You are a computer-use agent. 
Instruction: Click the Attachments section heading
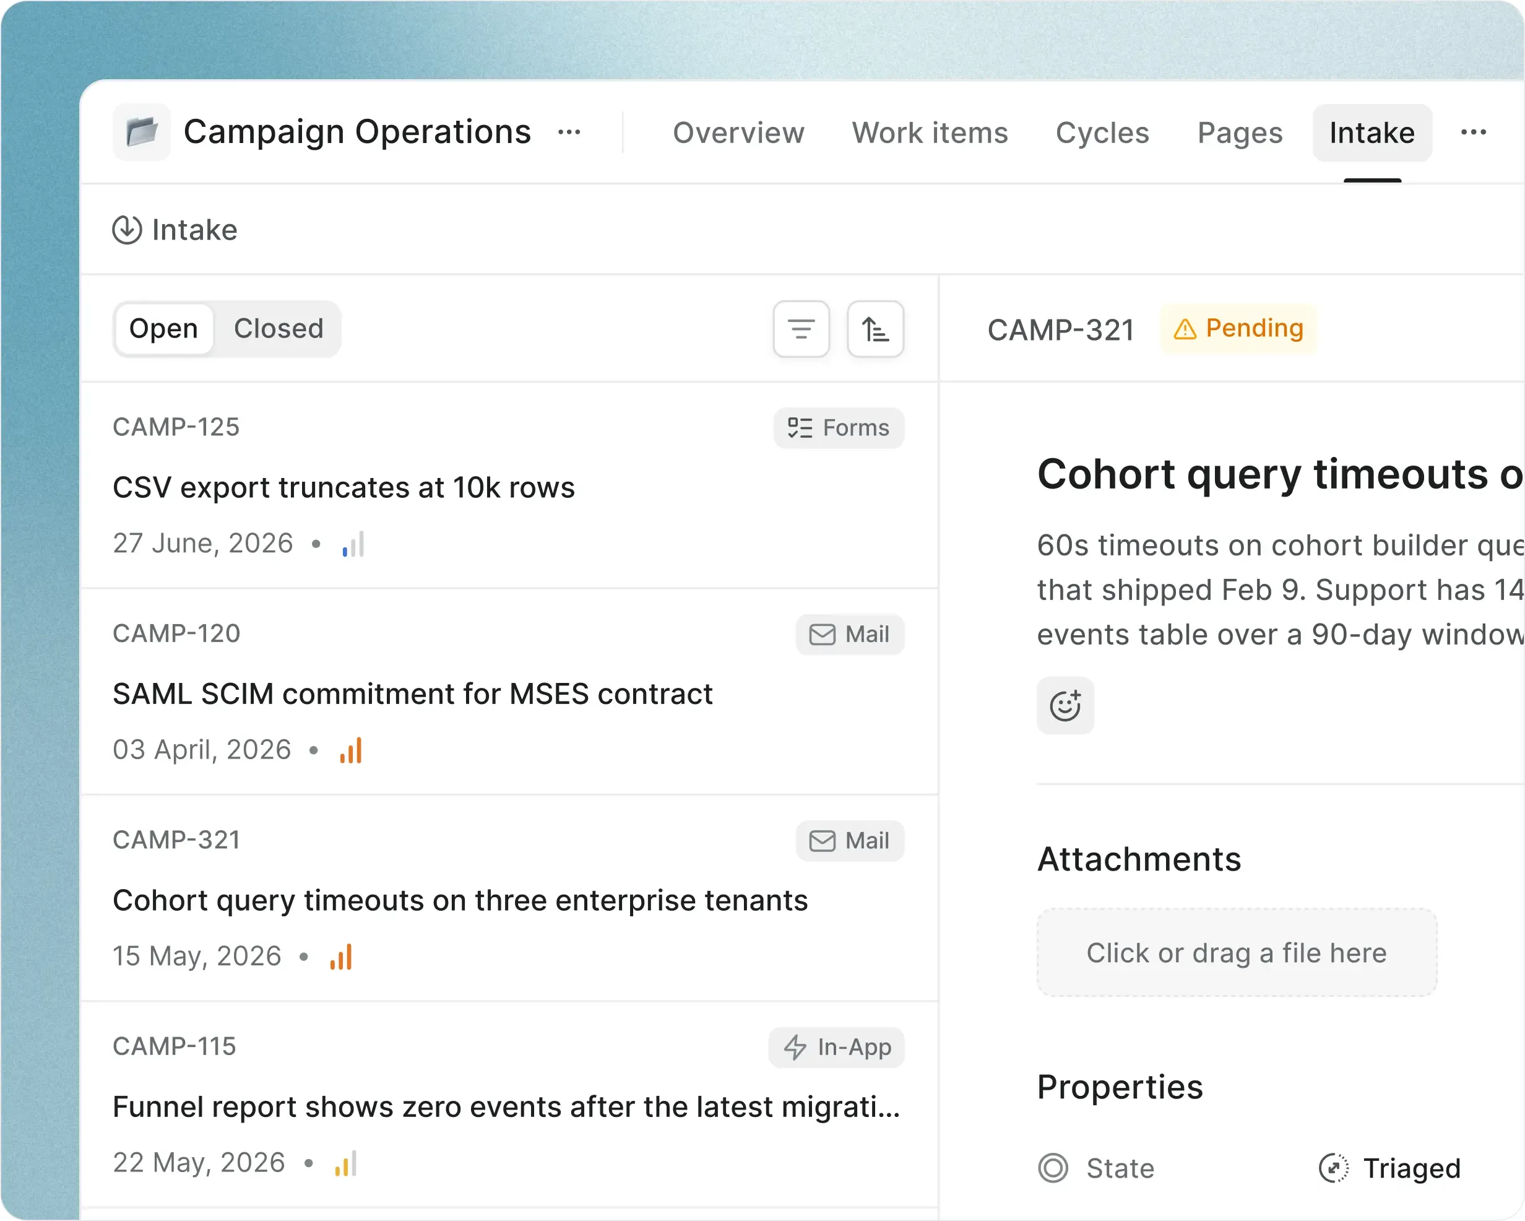pyautogui.click(x=1139, y=859)
